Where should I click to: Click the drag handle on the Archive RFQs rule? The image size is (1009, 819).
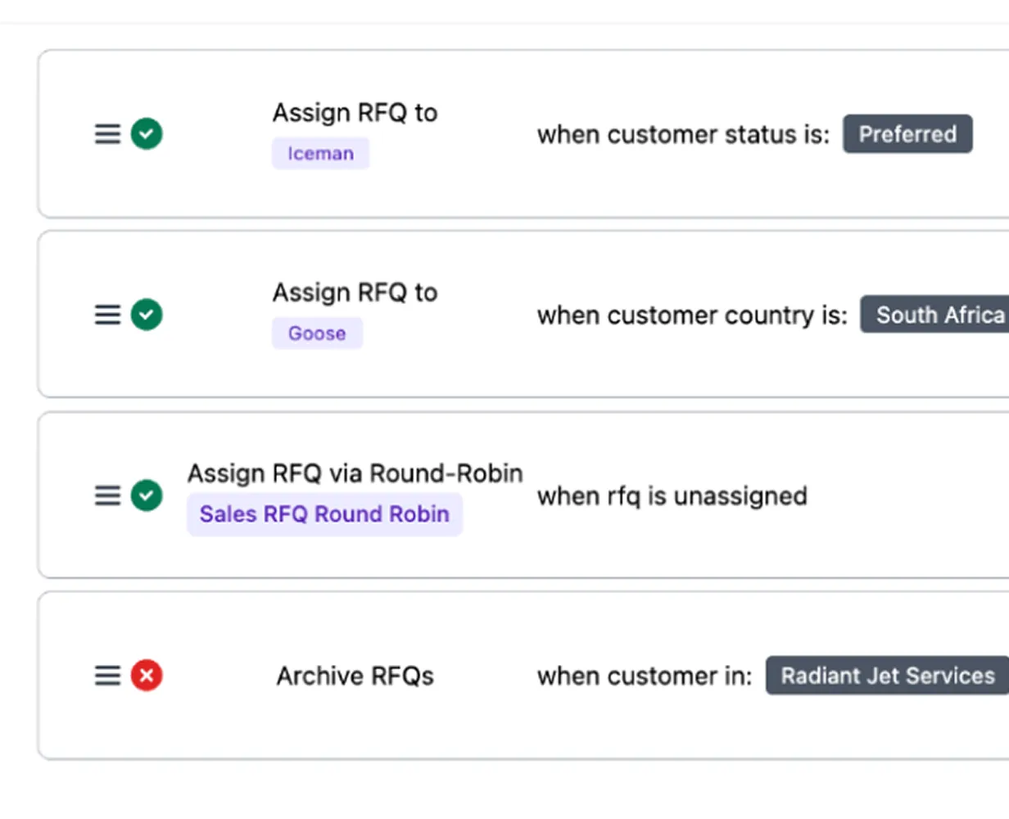point(106,675)
